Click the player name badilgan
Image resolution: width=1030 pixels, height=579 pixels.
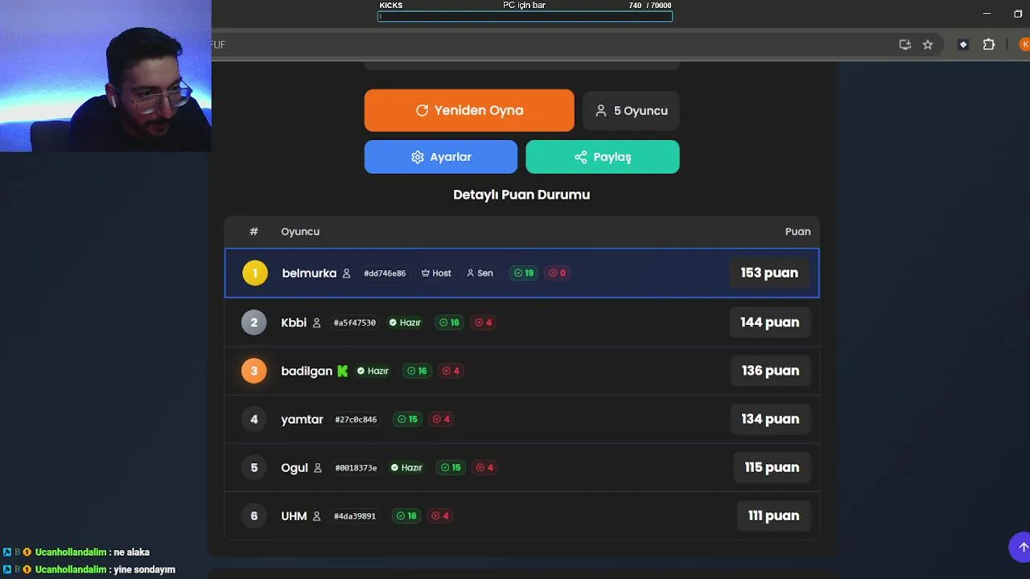pos(307,371)
